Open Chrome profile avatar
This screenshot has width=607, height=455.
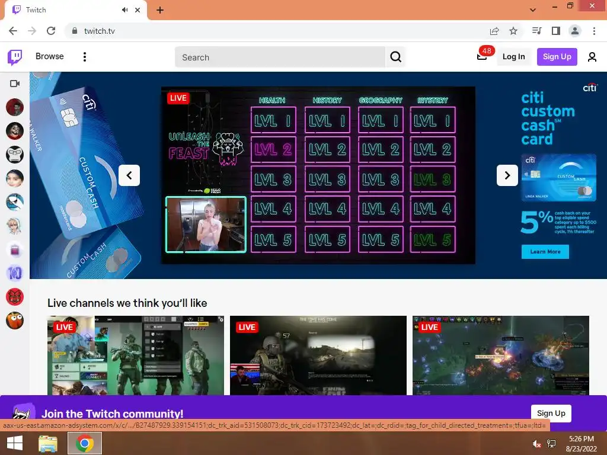[x=575, y=31]
